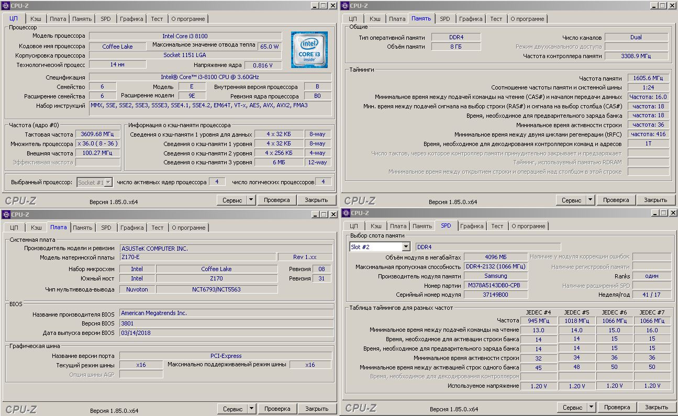Click the bus port name 'PCI-Express'
The image size is (678, 416).
click(226, 356)
